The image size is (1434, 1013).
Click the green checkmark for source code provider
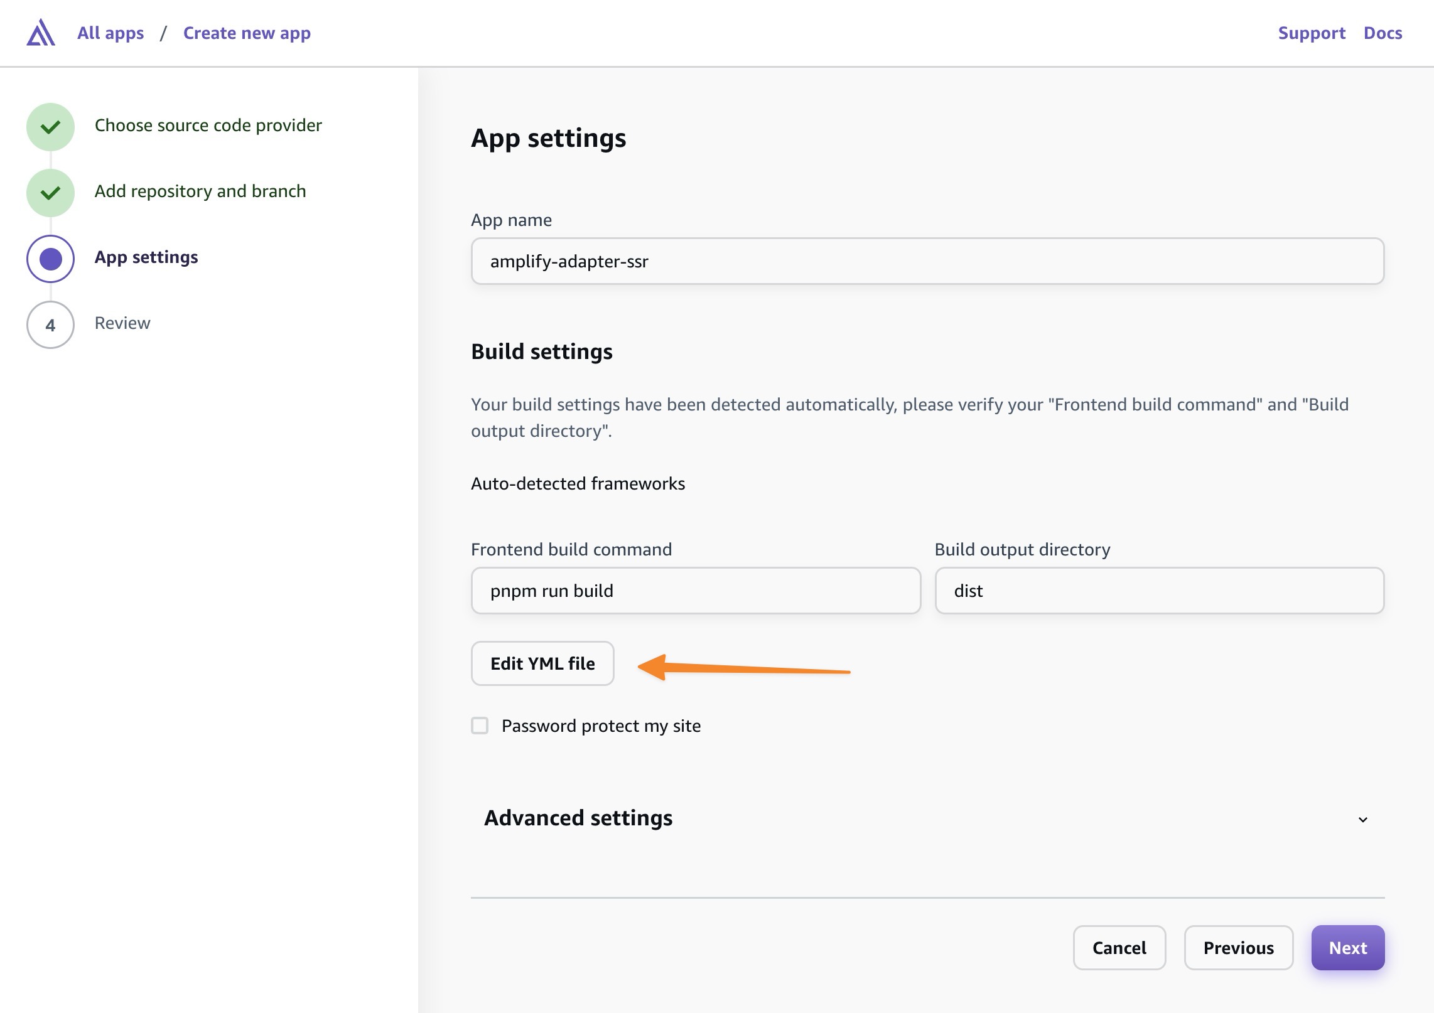[x=50, y=127]
